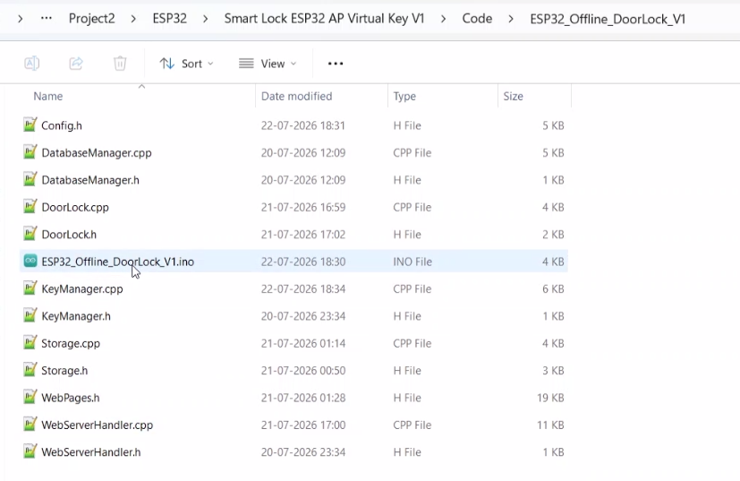Click the WebServerHandler.h file icon
This screenshot has width=740, height=481.
[30, 451]
